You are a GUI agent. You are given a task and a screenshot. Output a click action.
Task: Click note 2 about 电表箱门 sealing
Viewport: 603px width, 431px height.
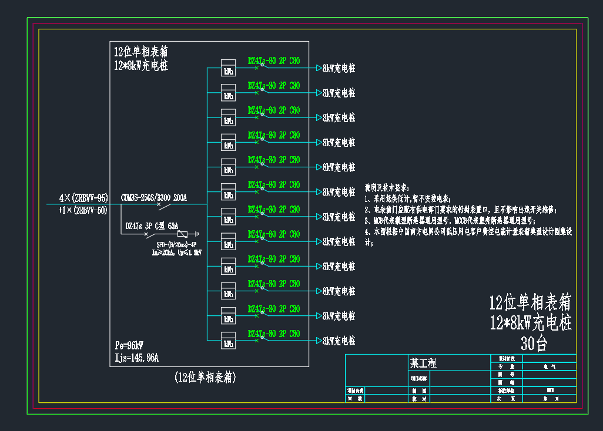point(460,210)
